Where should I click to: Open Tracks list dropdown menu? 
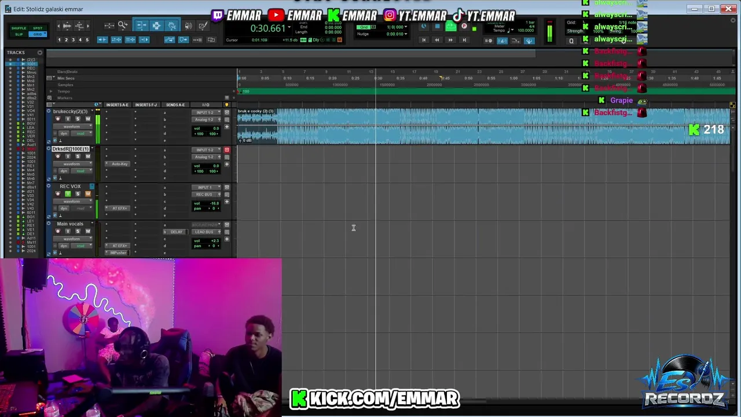click(x=40, y=52)
